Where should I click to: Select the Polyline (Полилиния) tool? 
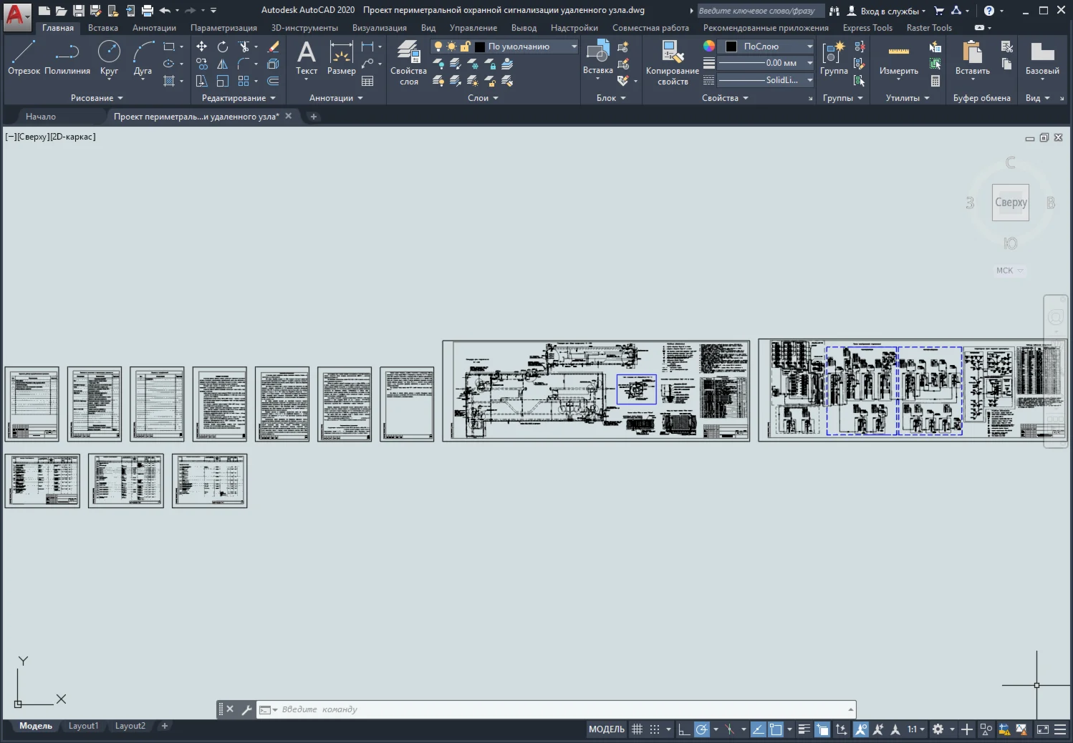tap(67, 57)
